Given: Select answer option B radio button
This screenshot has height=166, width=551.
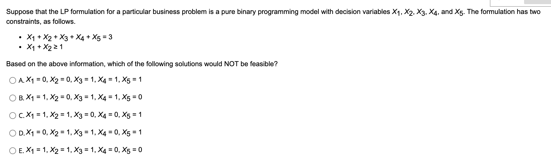Looking at the screenshot, I should (x=12, y=98).
